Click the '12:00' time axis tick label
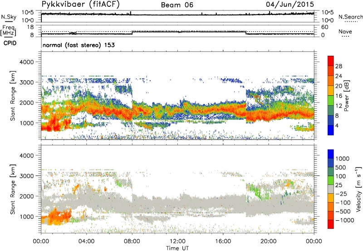 177,241
